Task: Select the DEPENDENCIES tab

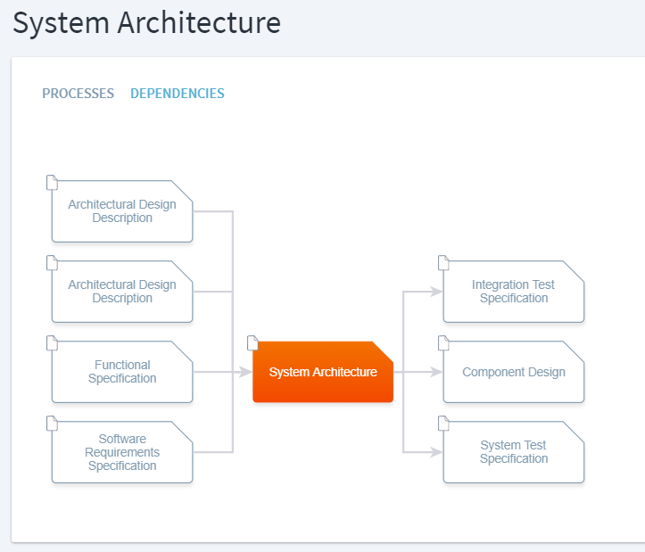Action: [x=178, y=94]
